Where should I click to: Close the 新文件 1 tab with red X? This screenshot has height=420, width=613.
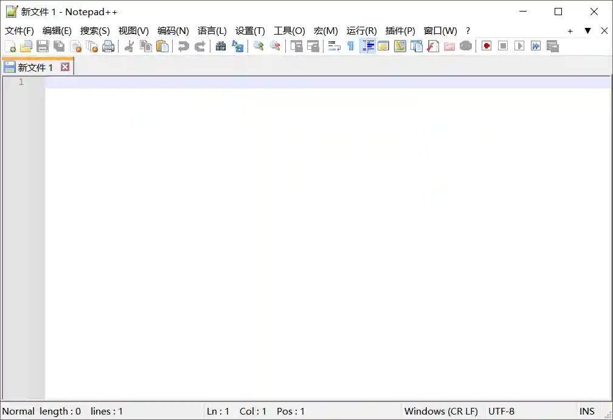coord(65,67)
